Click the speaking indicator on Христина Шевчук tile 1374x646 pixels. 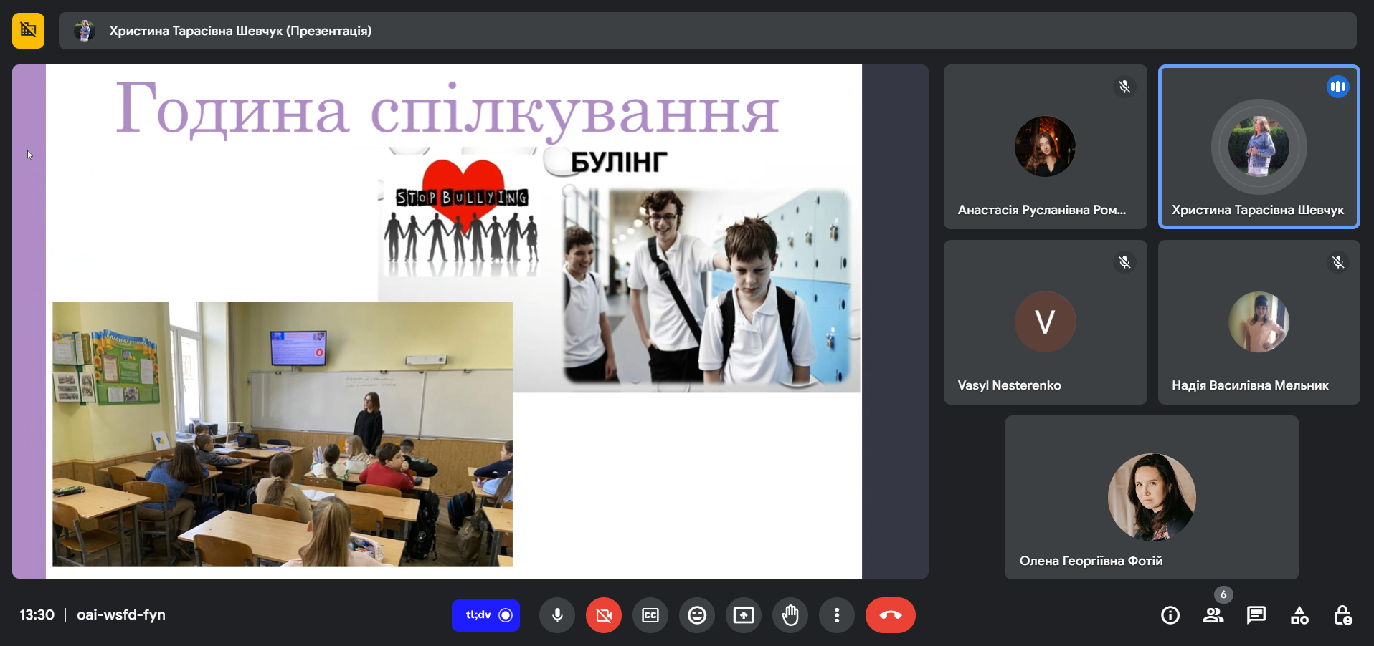tap(1337, 87)
